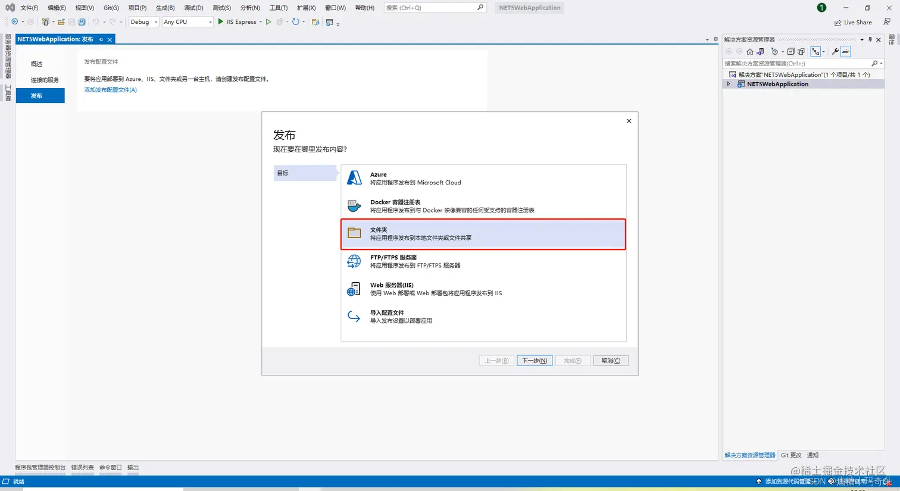This screenshot has width=900, height=491.
Task: Open Solution Explorer window options dropdown arrow
Action: 862,39
